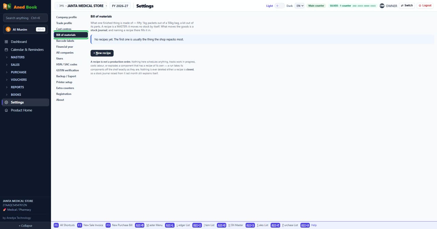Click the F2 New Sale Invoice key badge

click(x=80, y=225)
